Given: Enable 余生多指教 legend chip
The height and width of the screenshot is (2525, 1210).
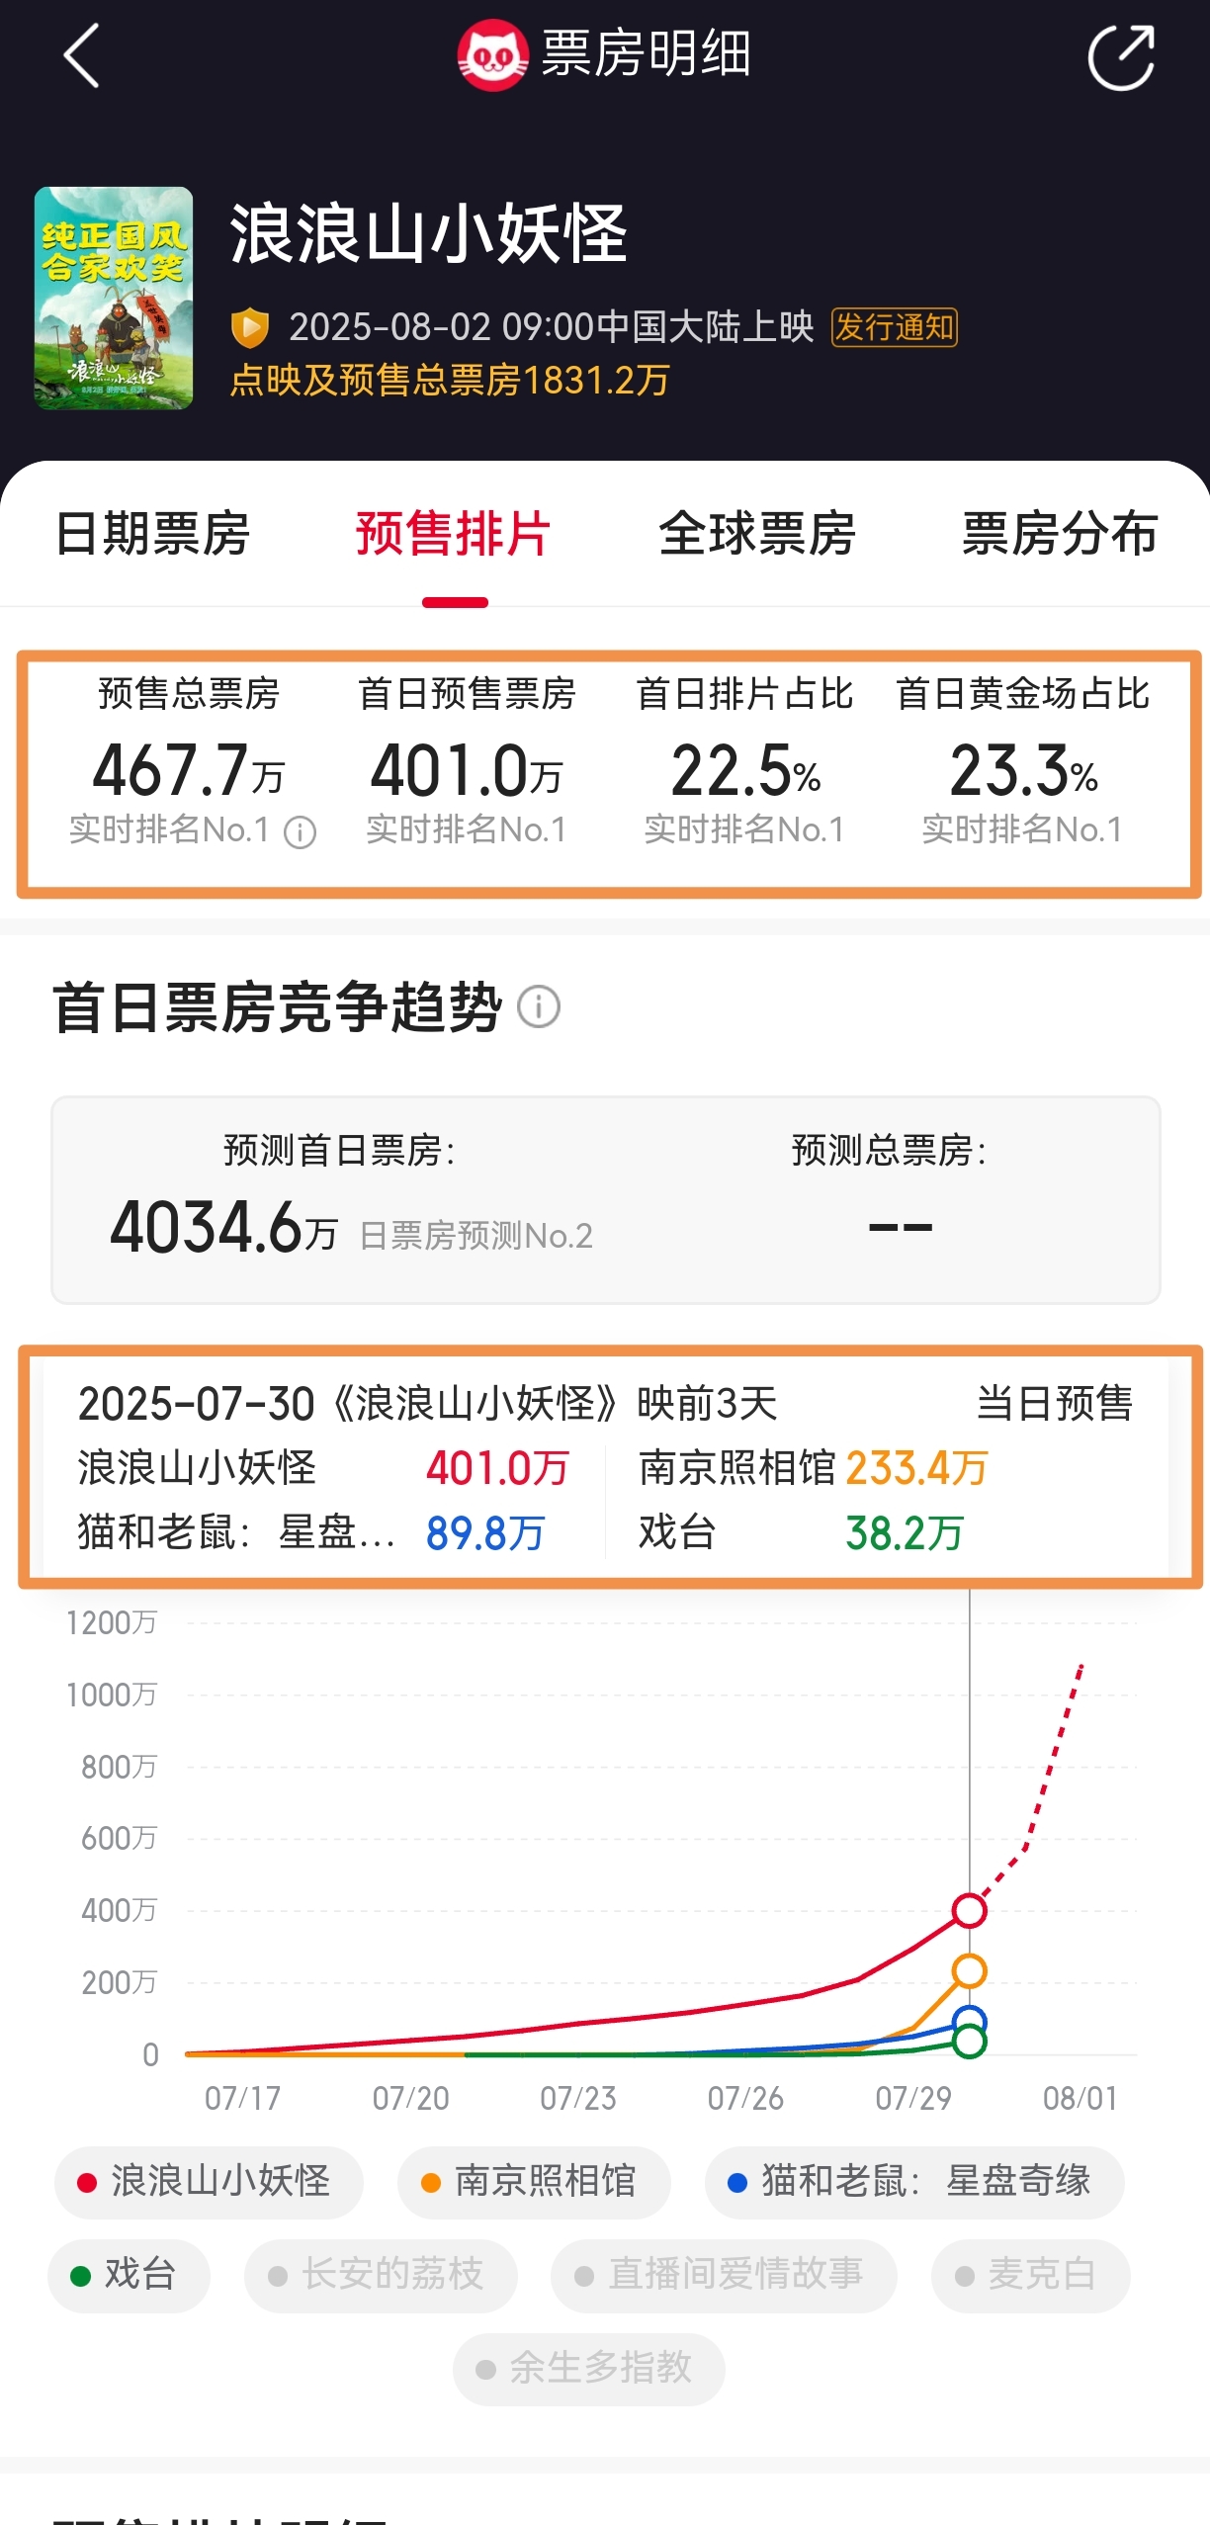Looking at the screenshot, I should (589, 2369).
